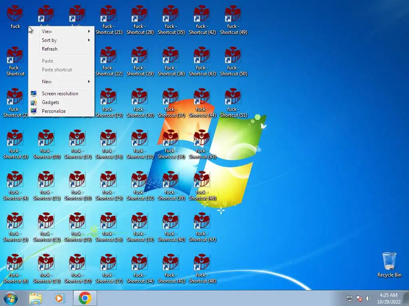The width and height of the screenshot is (409, 306).
Task: Open Google Chrome in the taskbar
Action: (85, 298)
